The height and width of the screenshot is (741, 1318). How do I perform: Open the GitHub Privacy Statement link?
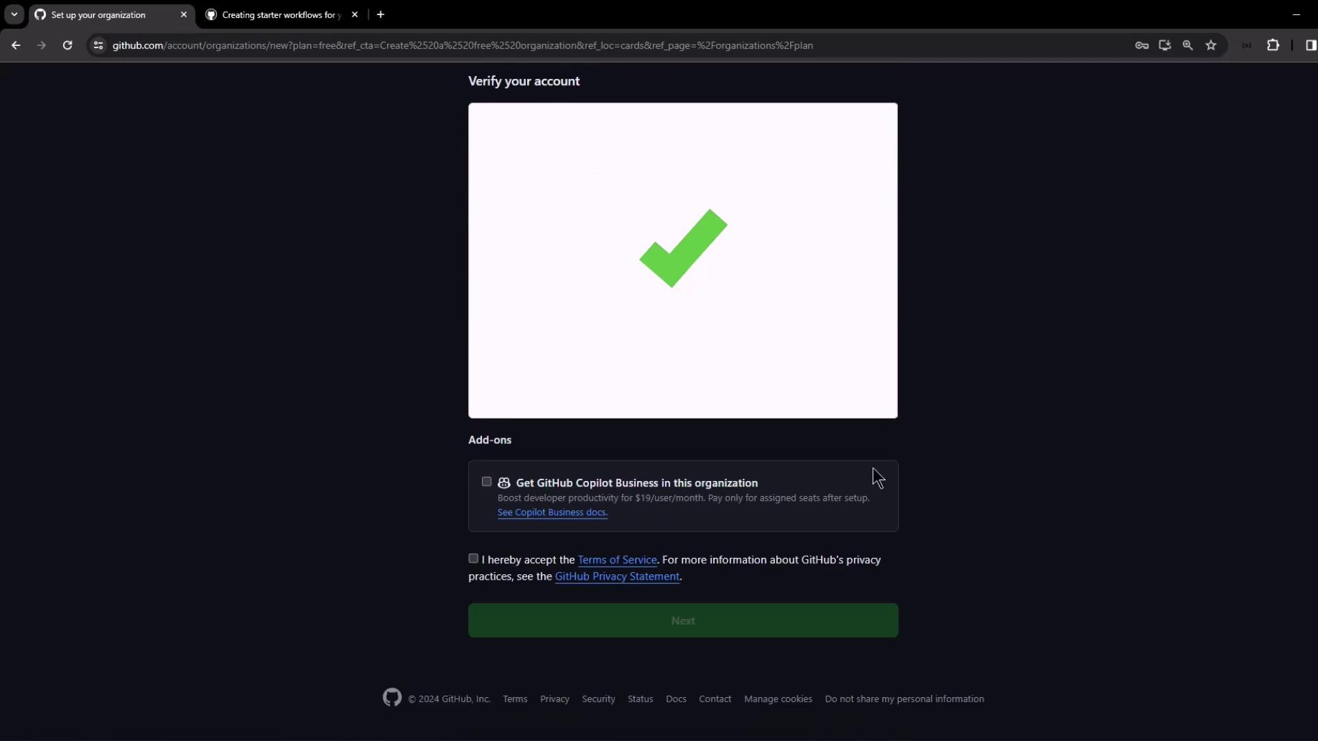point(616,576)
